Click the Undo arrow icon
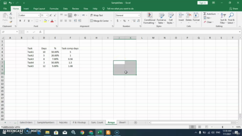This screenshot has width=242, height=136. [x=10, y=3]
